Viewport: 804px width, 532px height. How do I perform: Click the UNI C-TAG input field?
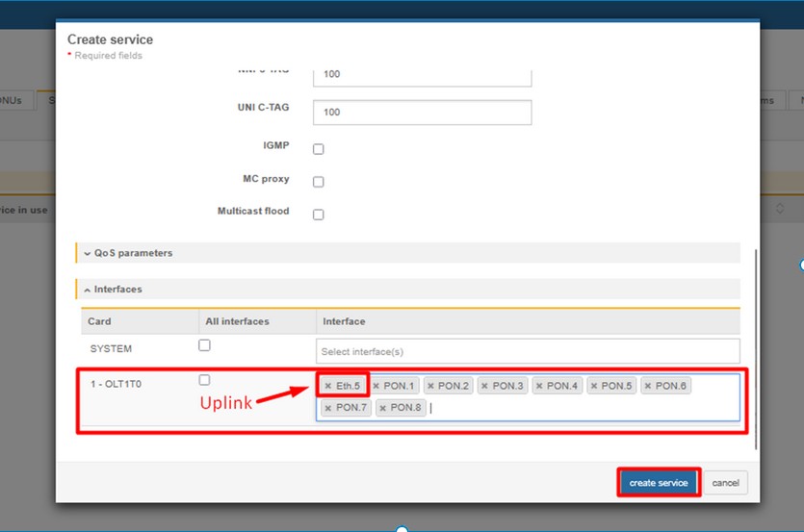coord(422,112)
